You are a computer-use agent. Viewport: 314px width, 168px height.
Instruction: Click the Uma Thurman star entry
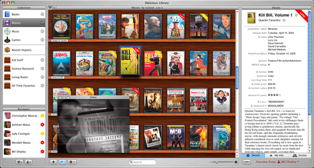coord(276,37)
